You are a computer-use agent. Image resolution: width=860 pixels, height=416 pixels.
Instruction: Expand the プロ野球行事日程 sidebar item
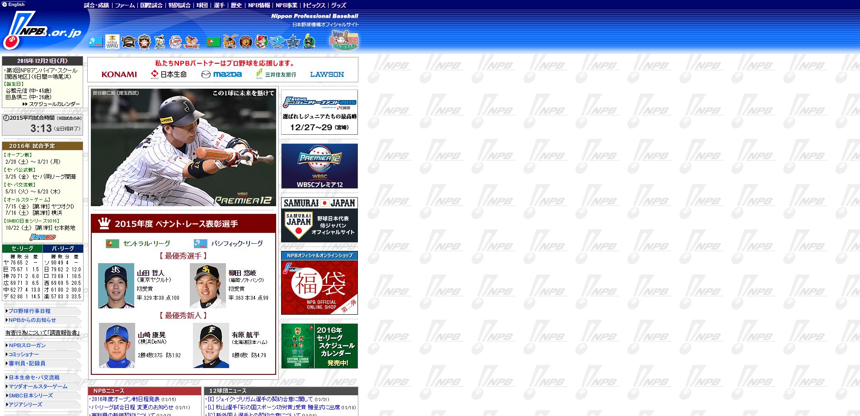point(29,311)
